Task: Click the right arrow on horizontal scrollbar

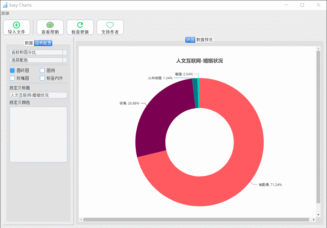Action: click(314, 219)
